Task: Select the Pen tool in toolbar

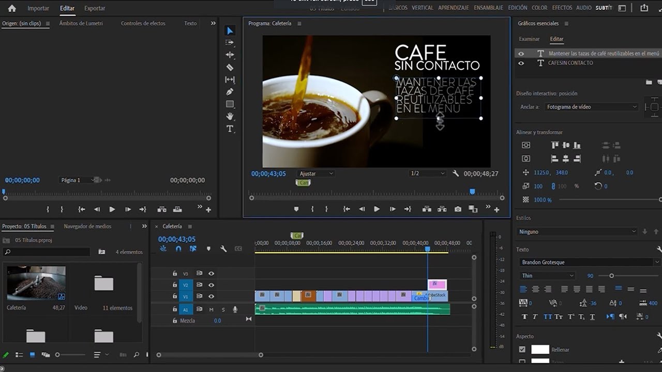Action: coord(230,92)
